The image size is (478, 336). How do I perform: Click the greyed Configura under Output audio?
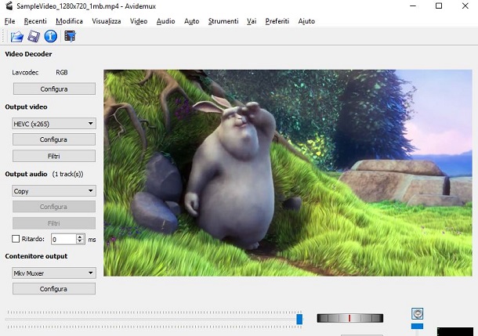coord(54,207)
